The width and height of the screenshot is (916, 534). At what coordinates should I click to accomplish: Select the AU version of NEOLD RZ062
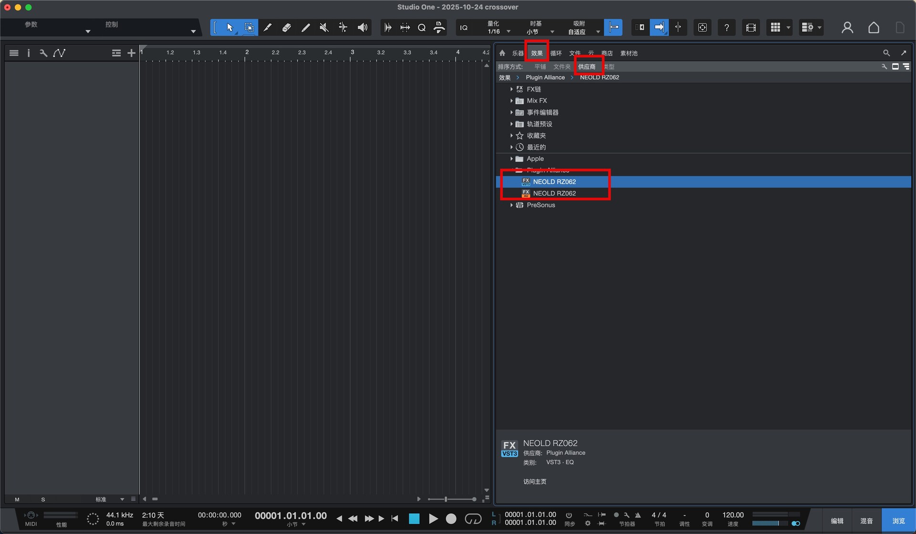(x=554, y=193)
